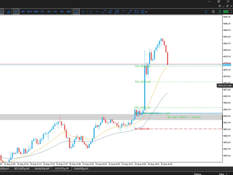Click the green LVL signal icon
The image size is (233, 175).
point(220,12)
